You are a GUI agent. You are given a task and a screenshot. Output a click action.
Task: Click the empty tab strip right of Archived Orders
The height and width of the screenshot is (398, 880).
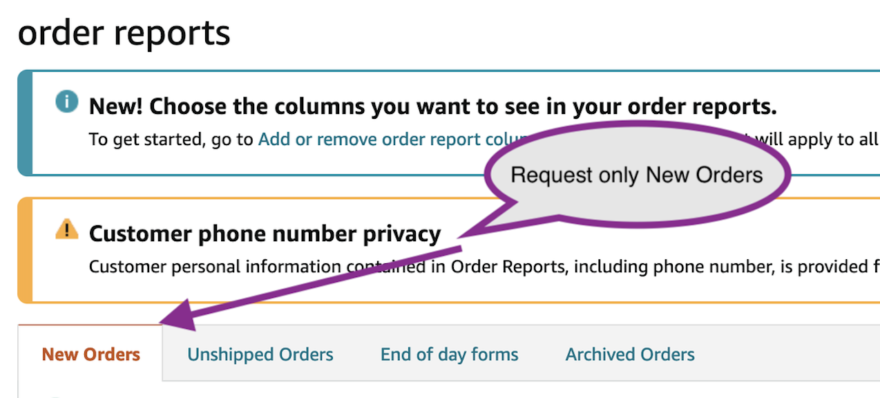787,353
